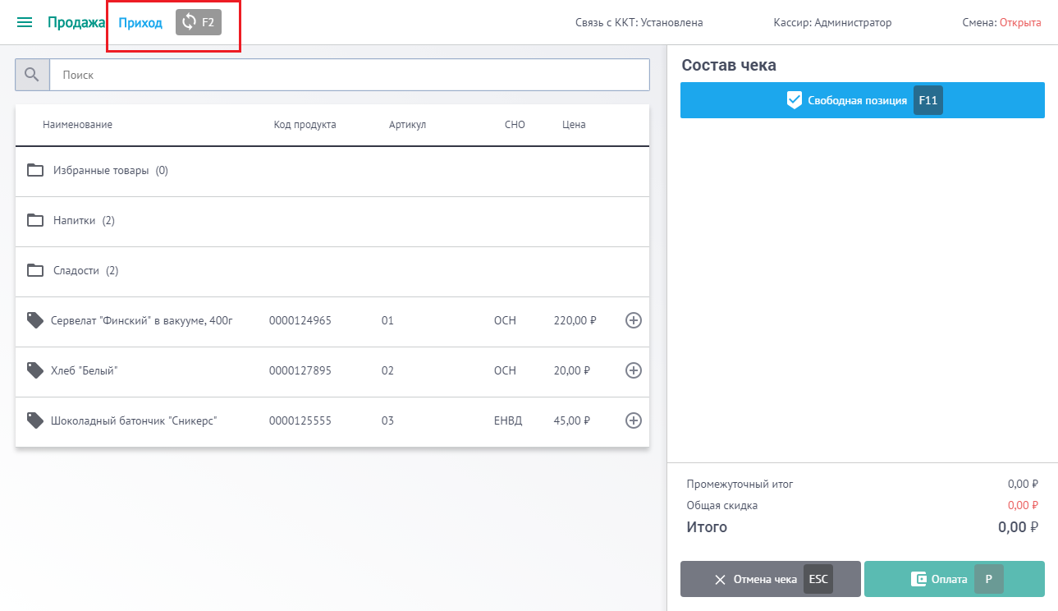
Task: Click tag icon next to Хлеб "Белый"
Action: [34, 370]
